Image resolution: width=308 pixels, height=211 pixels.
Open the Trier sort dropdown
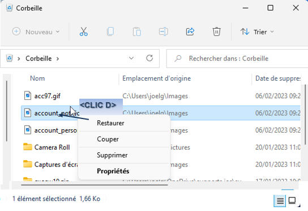tap(257, 32)
